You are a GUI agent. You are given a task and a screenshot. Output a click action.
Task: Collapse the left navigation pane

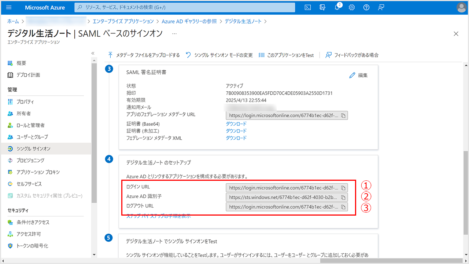(93, 53)
